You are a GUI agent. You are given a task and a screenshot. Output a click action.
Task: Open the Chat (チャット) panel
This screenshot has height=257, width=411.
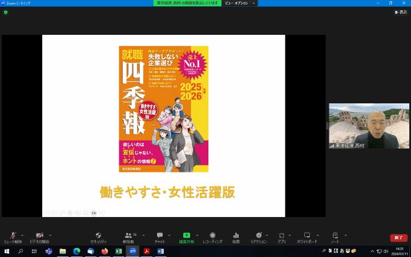[x=159, y=236]
